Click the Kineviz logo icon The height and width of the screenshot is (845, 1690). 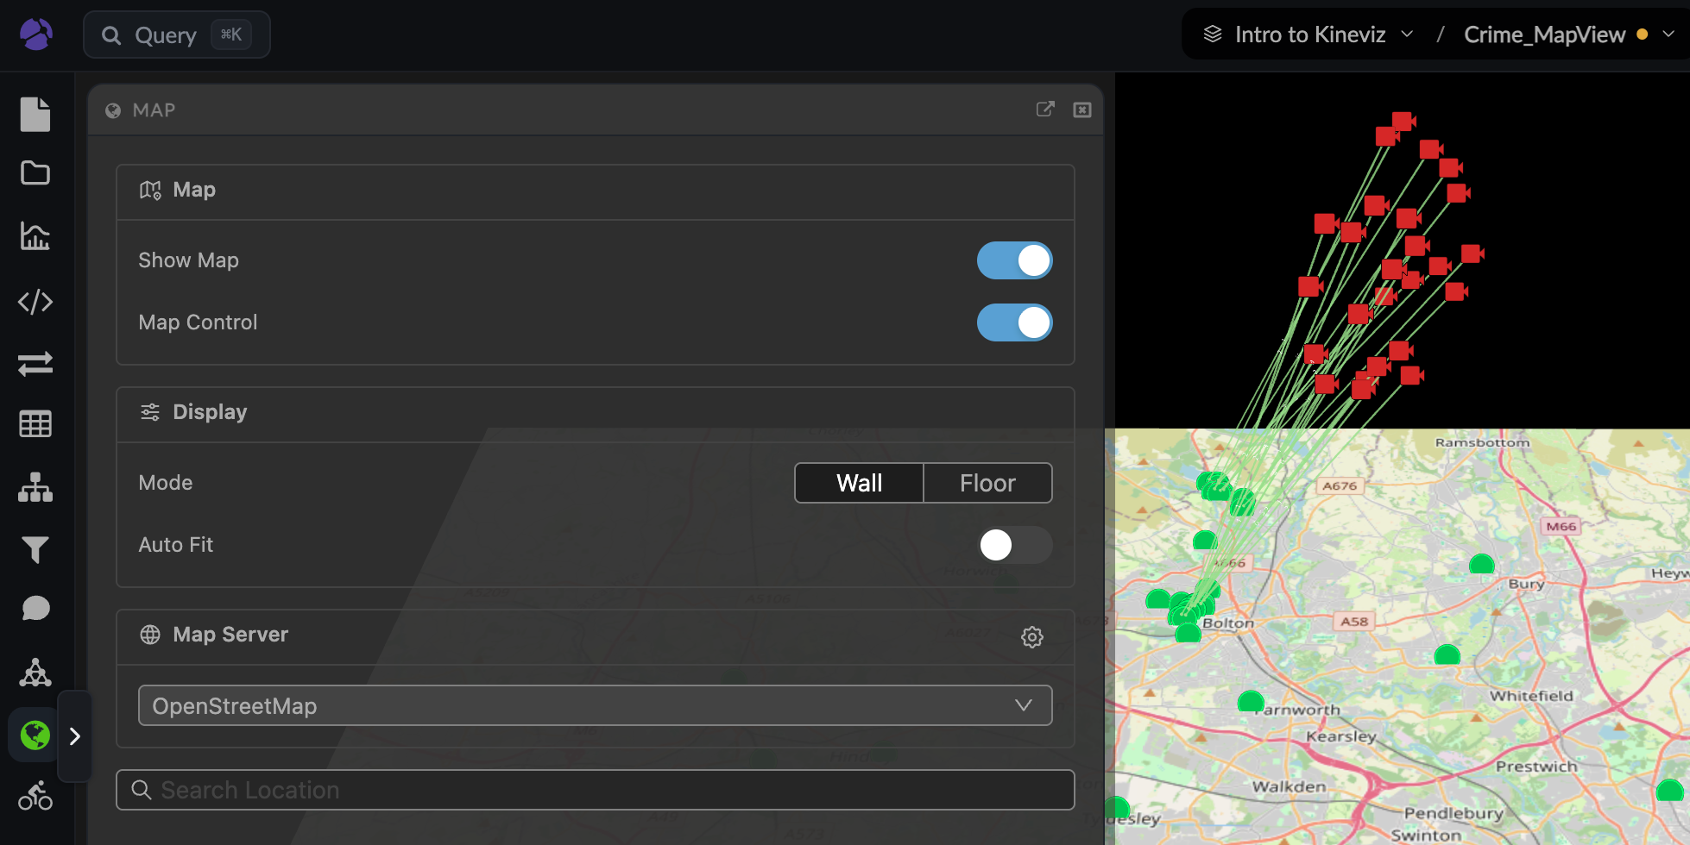[x=36, y=34]
